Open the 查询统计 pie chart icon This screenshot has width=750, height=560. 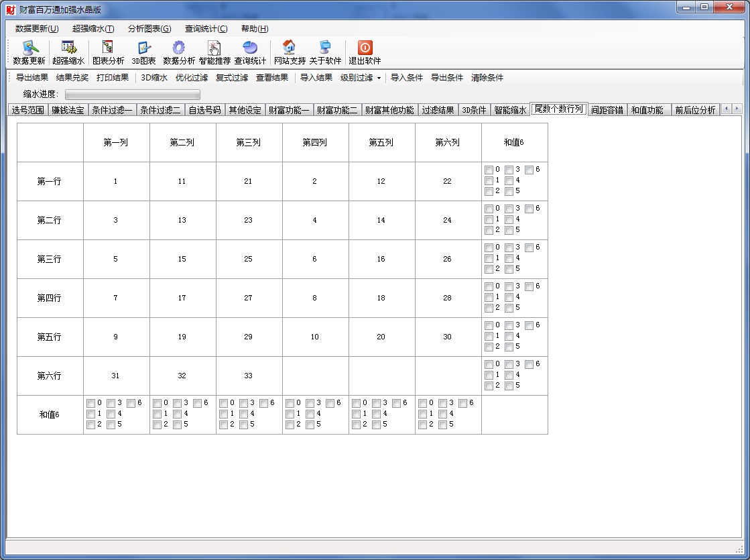click(250, 48)
